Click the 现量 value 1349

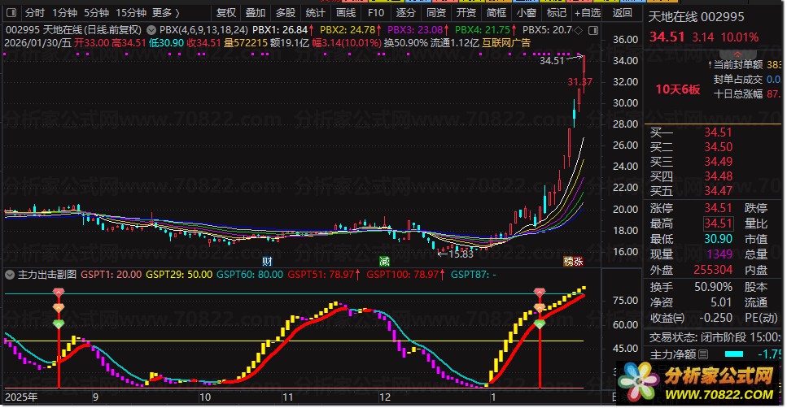719,254
